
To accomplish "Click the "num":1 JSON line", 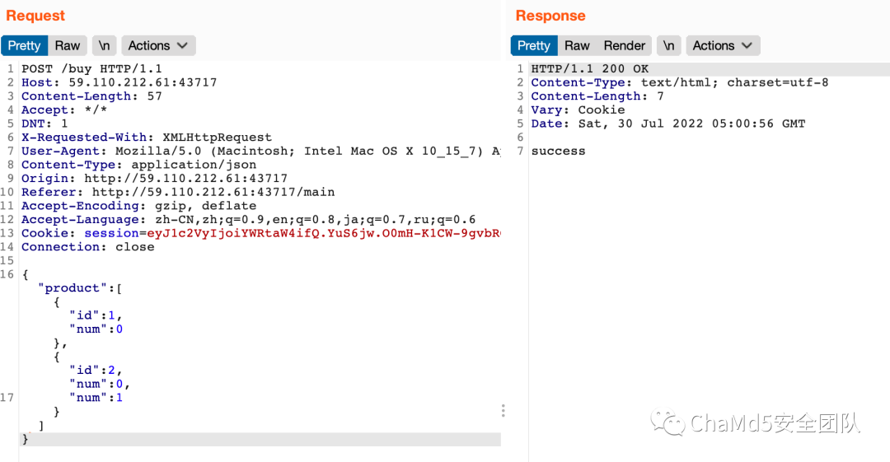I will pyautogui.click(x=96, y=397).
